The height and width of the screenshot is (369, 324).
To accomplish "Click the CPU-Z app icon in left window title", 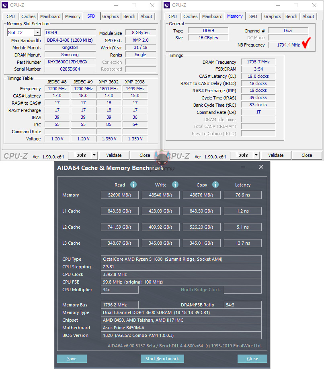I will 5,5.
